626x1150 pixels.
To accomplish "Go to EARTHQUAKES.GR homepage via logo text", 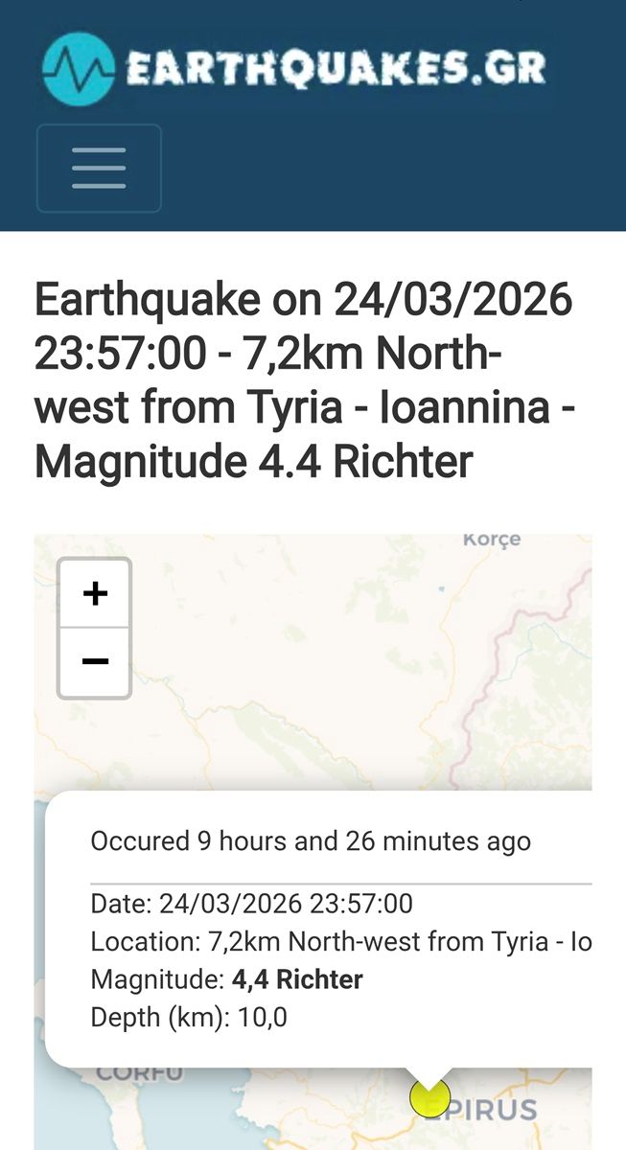I will (336, 68).
